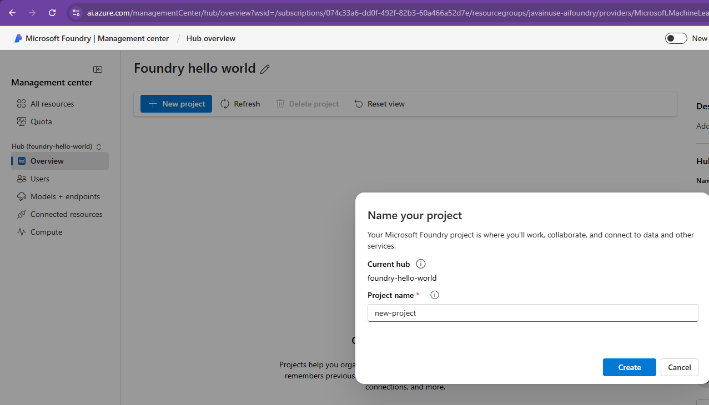Click inside the Project name text field
Screen dimensions: 709x405
(532, 313)
